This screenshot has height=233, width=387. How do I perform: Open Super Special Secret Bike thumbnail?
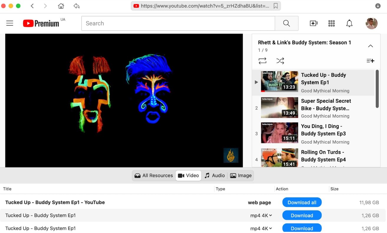click(279, 107)
